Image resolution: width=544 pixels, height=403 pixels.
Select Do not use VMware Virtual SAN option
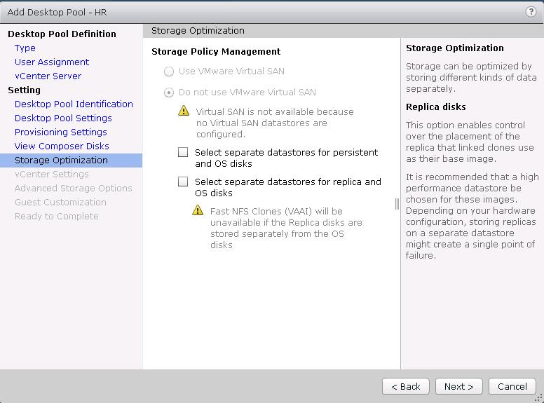pyautogui.click(x=168, y=93)
